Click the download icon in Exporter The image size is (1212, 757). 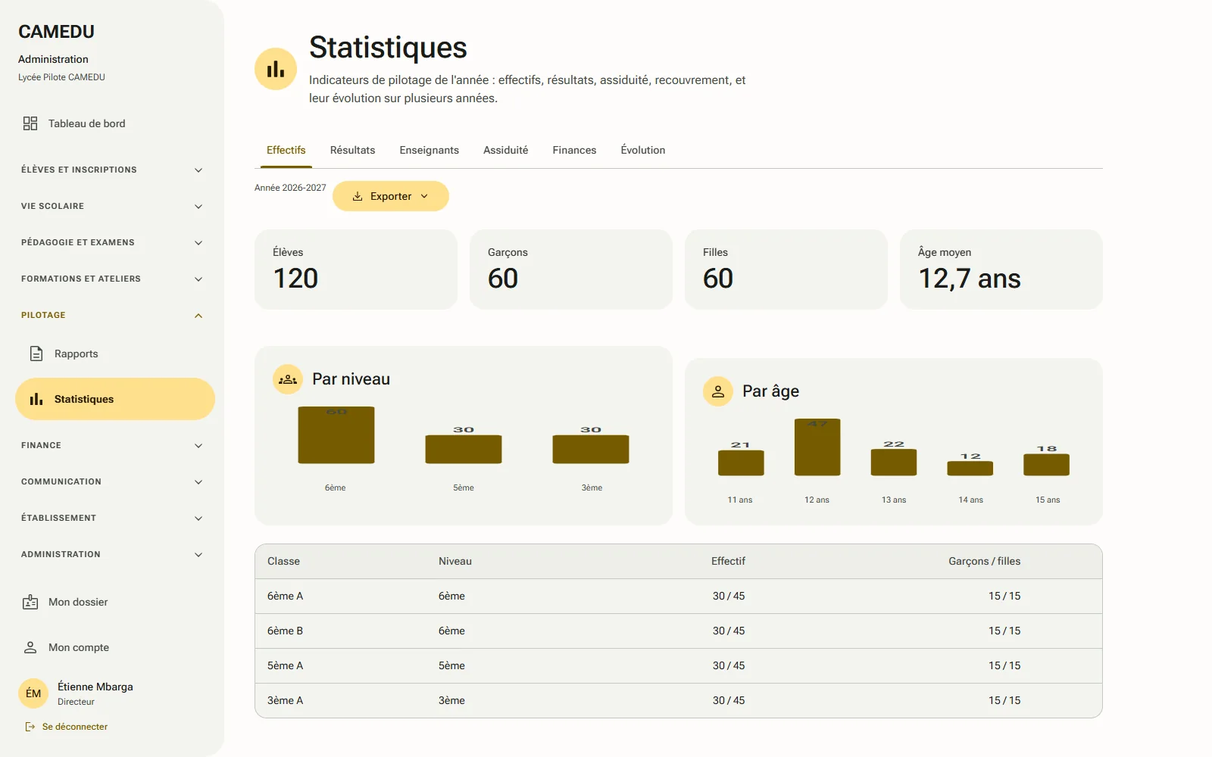pos(358,196)
